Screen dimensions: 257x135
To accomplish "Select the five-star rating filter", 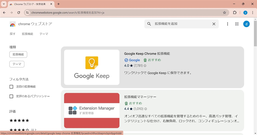I will [x=19, y=120].
